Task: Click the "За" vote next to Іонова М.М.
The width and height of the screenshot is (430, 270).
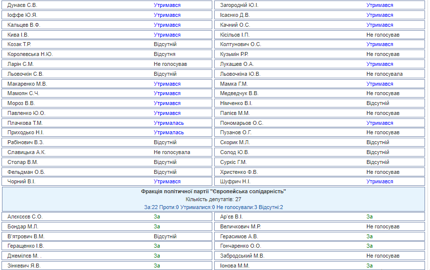Action: pos(369,266)
